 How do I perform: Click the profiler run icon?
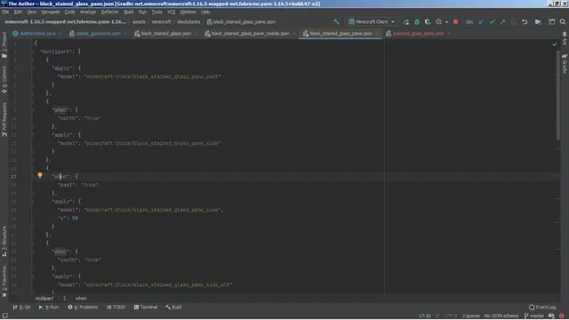click(x=438, y=21)
